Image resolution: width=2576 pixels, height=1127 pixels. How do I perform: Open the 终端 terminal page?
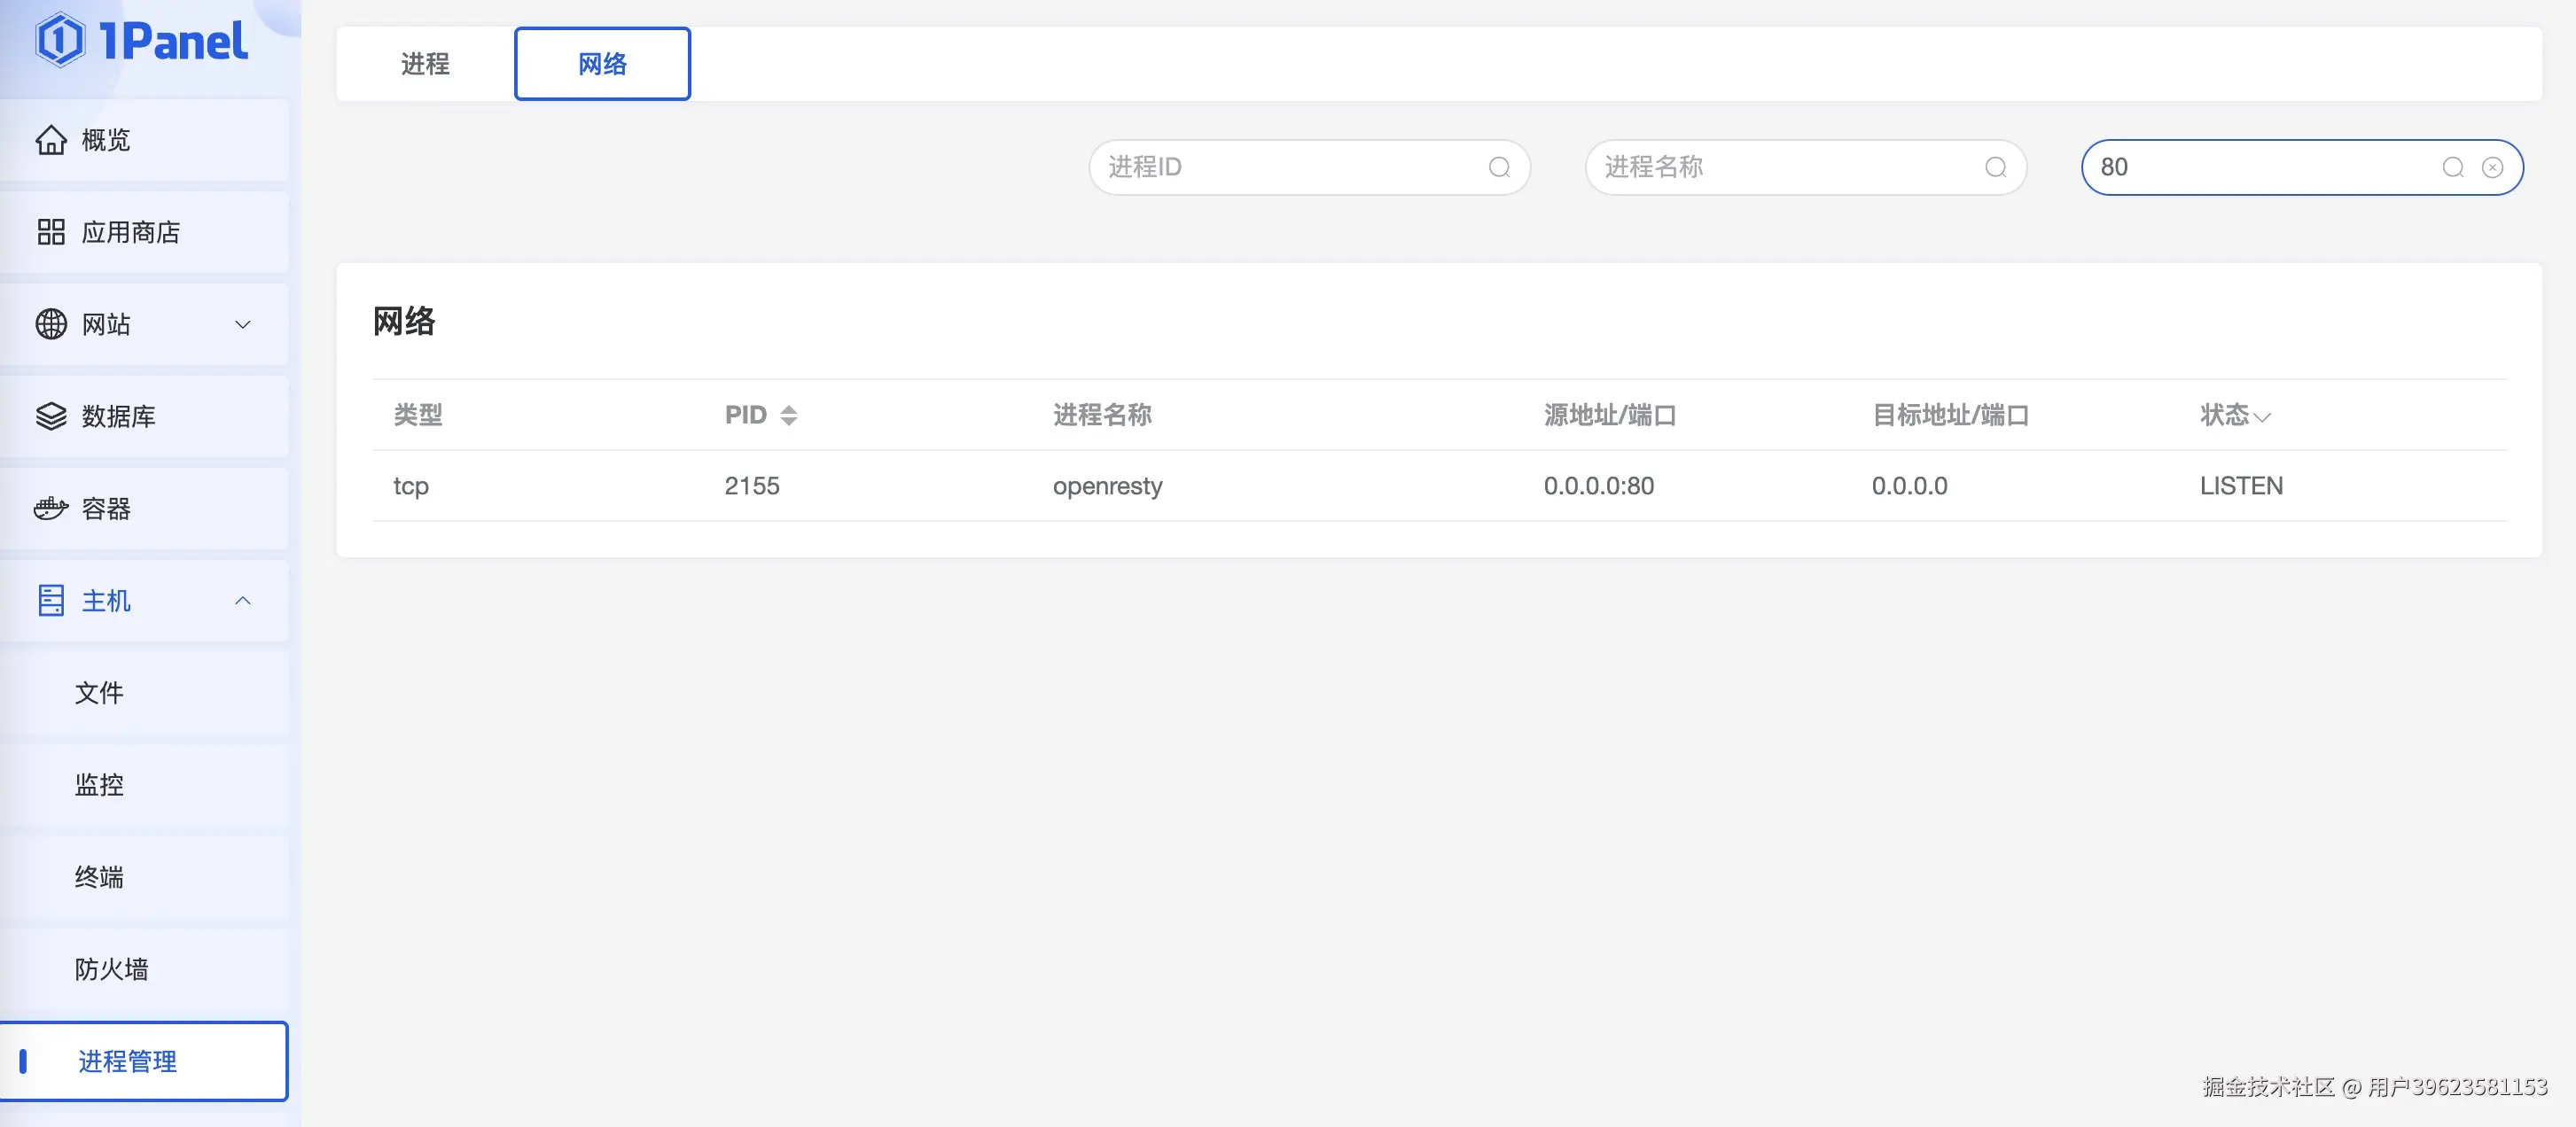pos(100,877)
